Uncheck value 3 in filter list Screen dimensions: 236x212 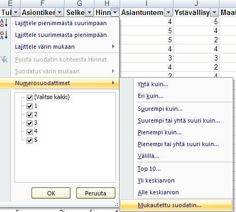tap(29, 123)
